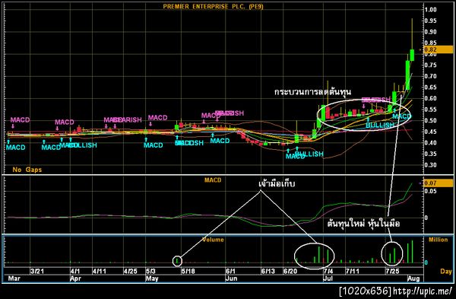The width and height of the screenshot is (456, 299).
Task: Select the 5/18 date marker
Action: click(188, 272)
